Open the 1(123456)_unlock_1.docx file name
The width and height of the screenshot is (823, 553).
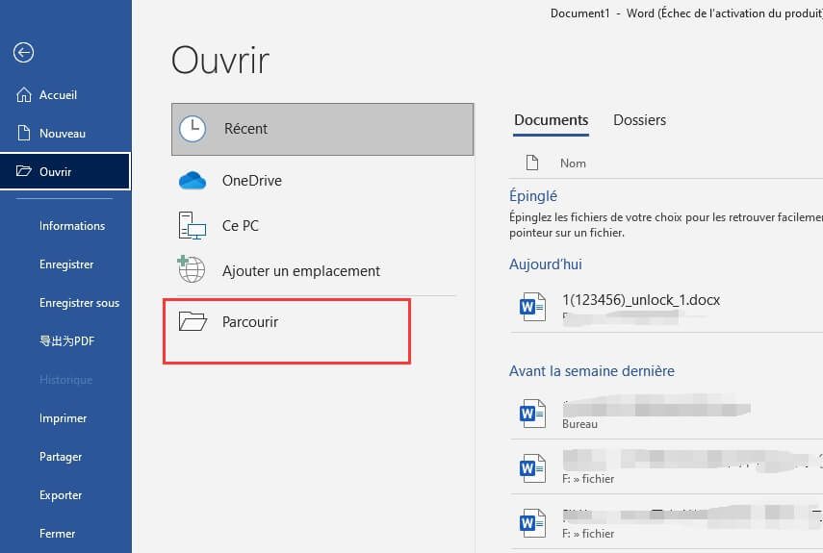[641, 300]
